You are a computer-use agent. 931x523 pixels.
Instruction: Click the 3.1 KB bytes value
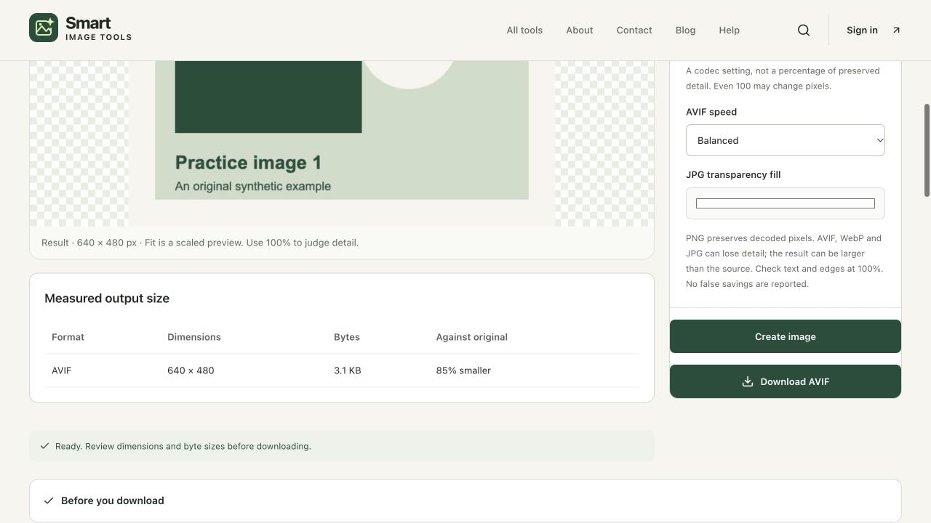[x=348, y=370]
